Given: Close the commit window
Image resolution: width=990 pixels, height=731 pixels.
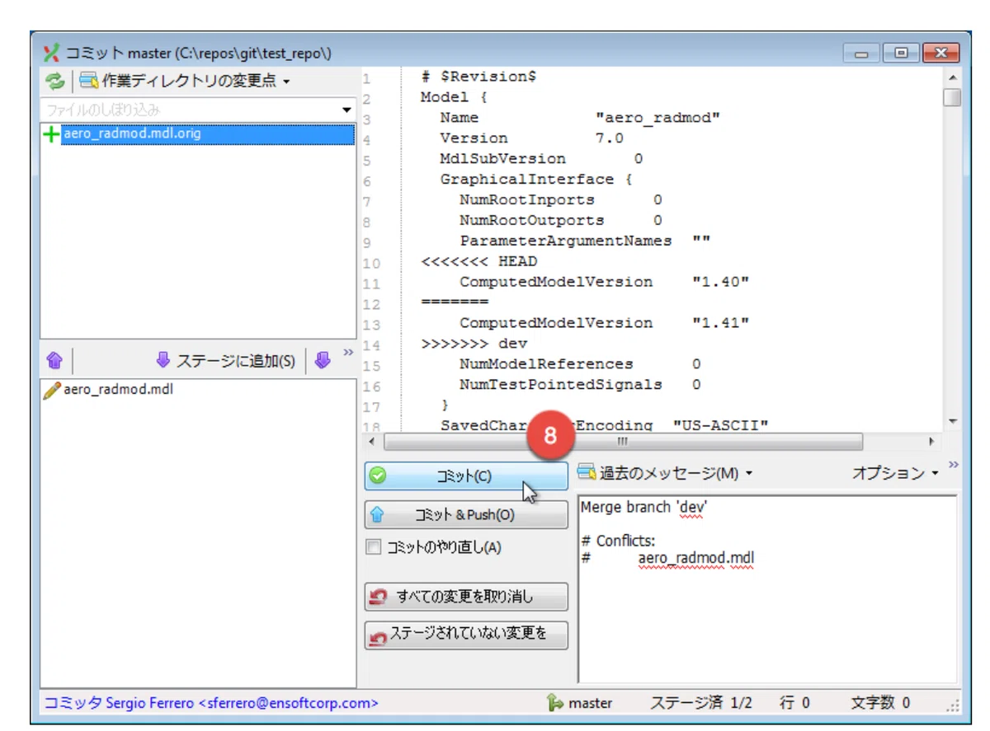Looking at the screenshot, I should coord(940,54).
